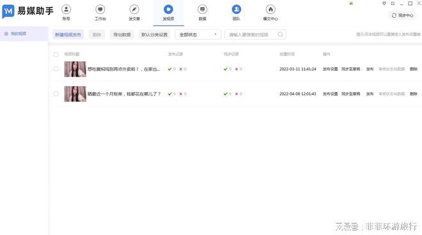The height and width of the screenshot is (235, 422).
Task: Click the magnifier search icon
Action: [281, 34]
